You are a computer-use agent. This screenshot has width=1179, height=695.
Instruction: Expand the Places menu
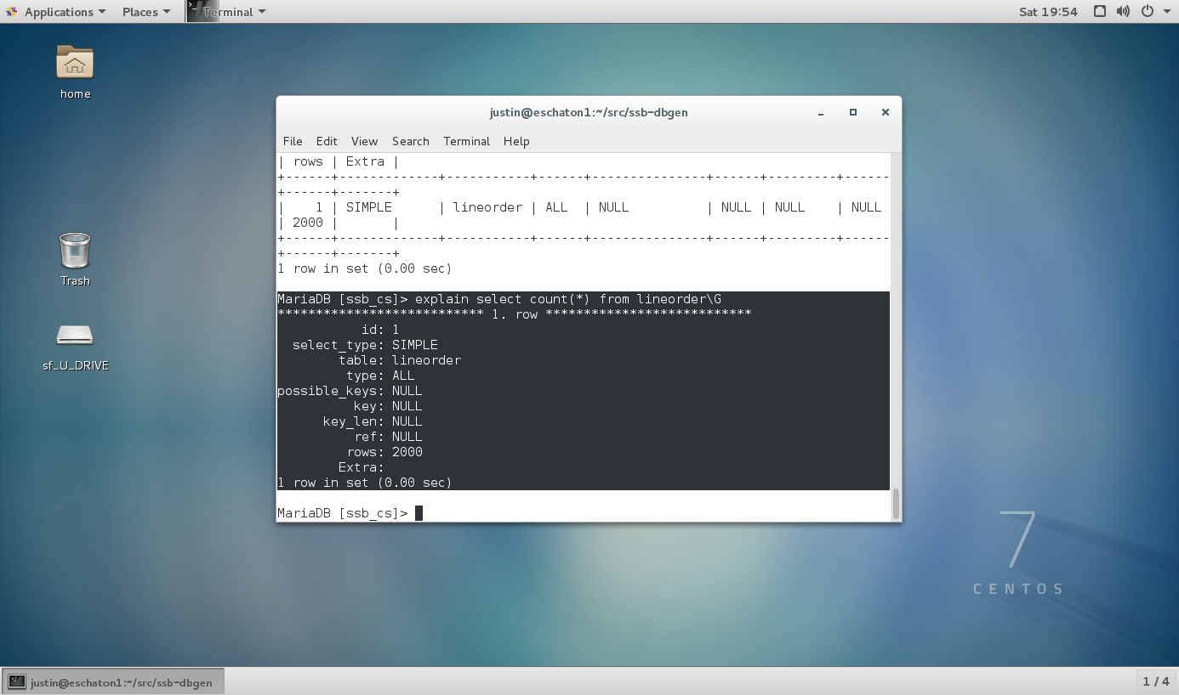(145, 12)
